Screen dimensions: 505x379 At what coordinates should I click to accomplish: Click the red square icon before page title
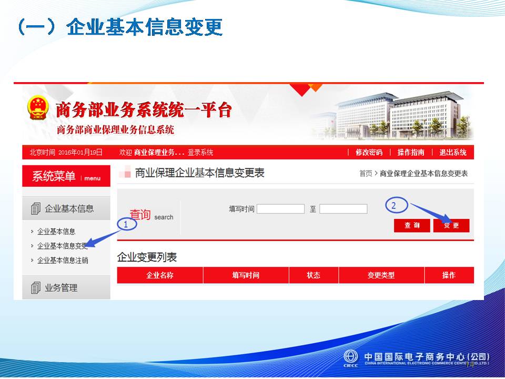tap(125, 173)
